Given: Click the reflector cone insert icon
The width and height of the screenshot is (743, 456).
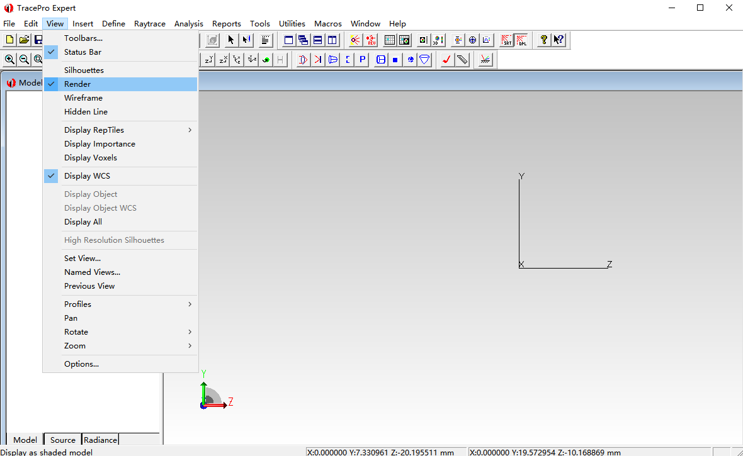Looking at the screenshot, I should pyautogui.click(x=424, y=60).
